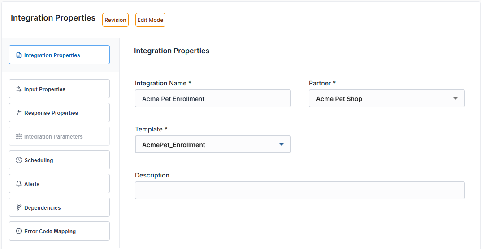
Task: Expand the Template dropdown arrow
Action: (282, 145)
